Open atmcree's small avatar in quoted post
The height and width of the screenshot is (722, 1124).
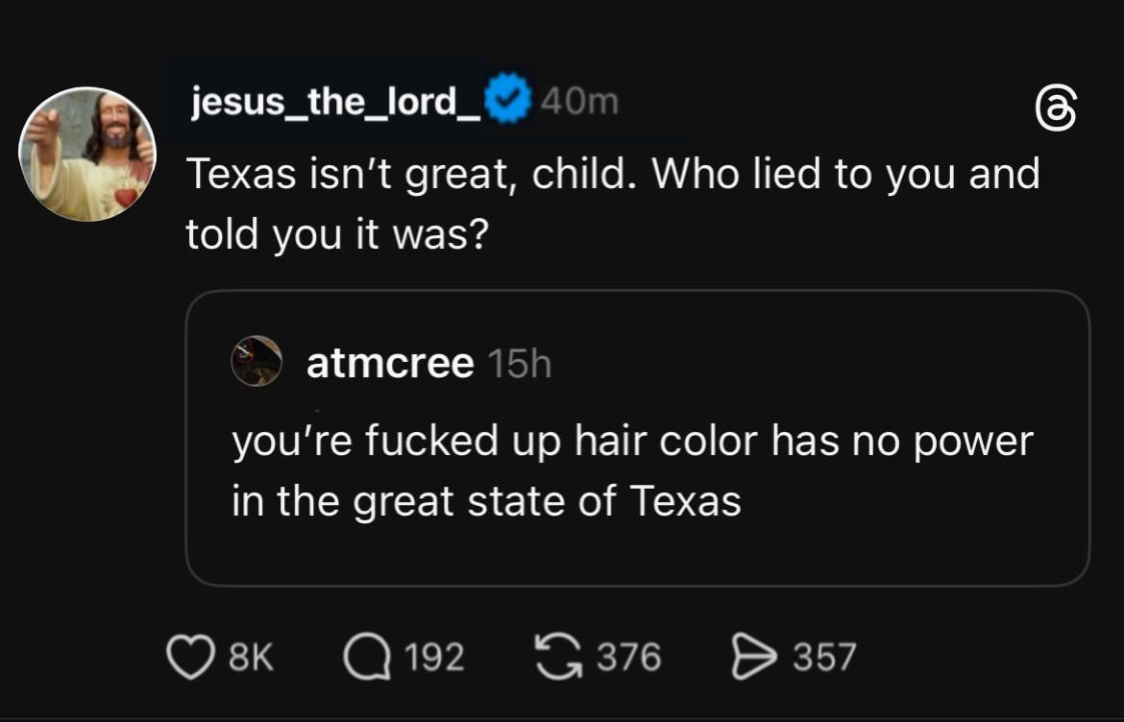coord(257,361)
